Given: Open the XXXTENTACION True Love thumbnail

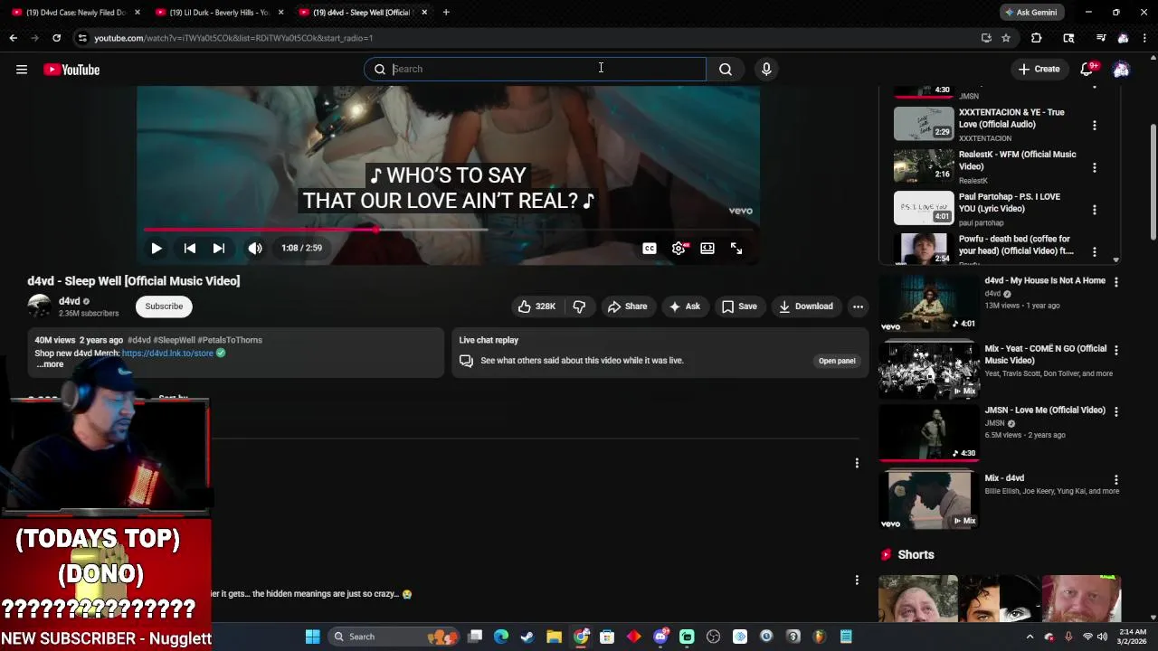Looking at the screenshot, I should 924,124.
